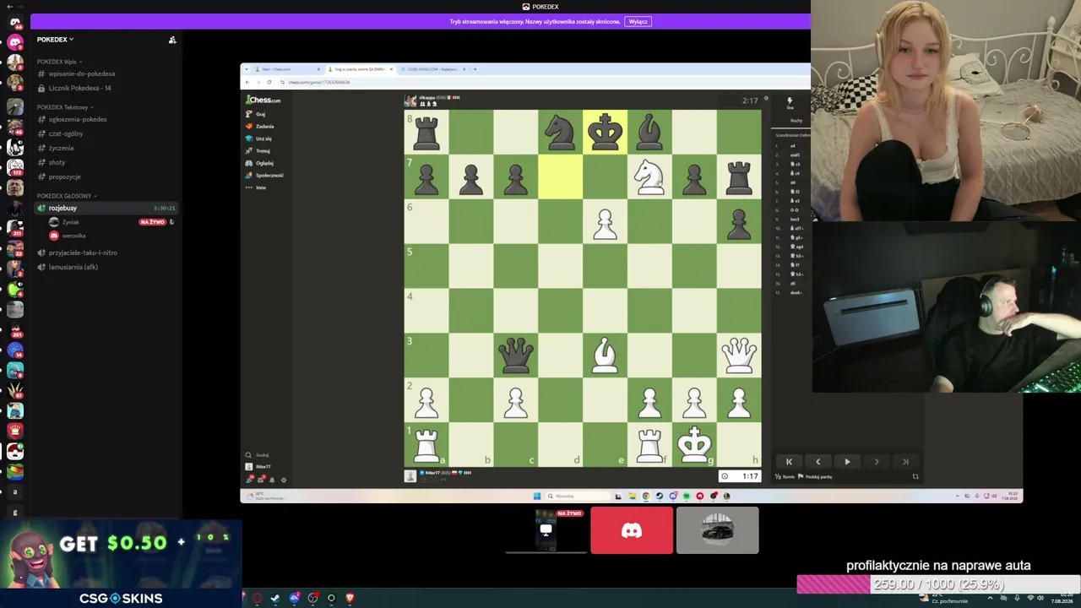Open the Społeczność section
Screen dimensions: 1081x608
(x=264, y=175)
